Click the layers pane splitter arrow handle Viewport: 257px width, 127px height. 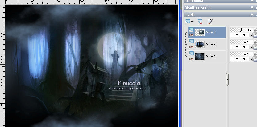coord(227,79)
